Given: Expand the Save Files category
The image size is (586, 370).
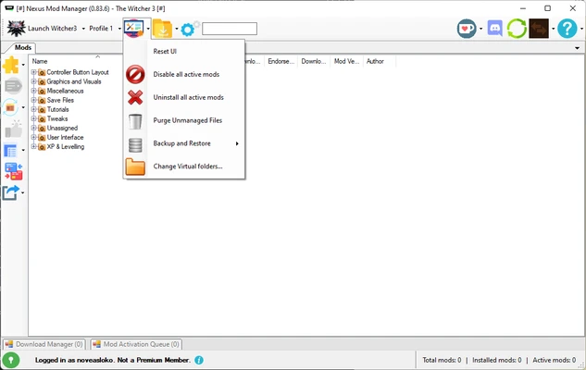Looking at the screenshot, I should pyautogui.click(x=33, y=100).
